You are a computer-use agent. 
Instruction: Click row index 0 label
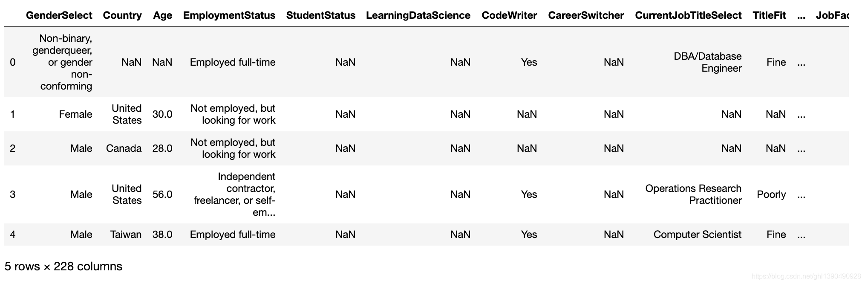(13, 62)
